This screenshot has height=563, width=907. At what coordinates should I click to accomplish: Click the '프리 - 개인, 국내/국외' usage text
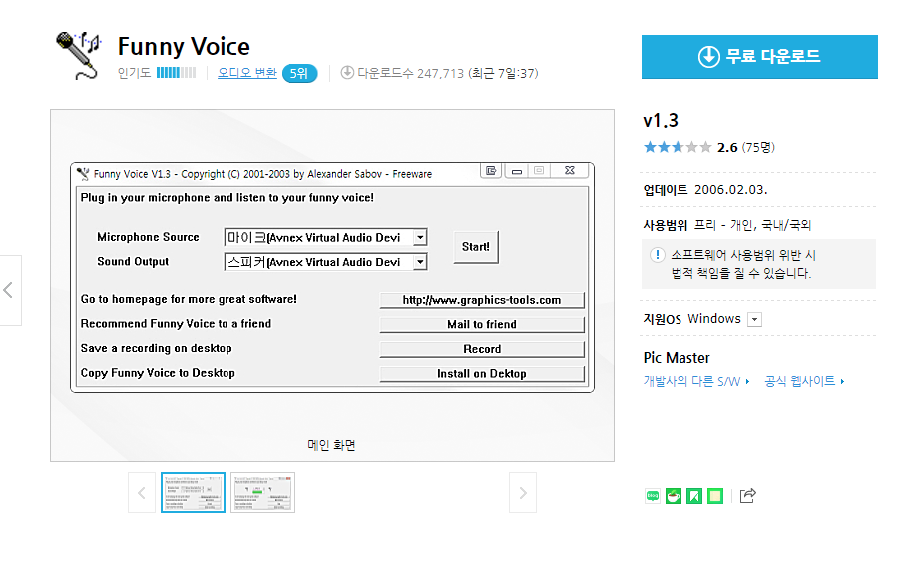click(752, 225)
